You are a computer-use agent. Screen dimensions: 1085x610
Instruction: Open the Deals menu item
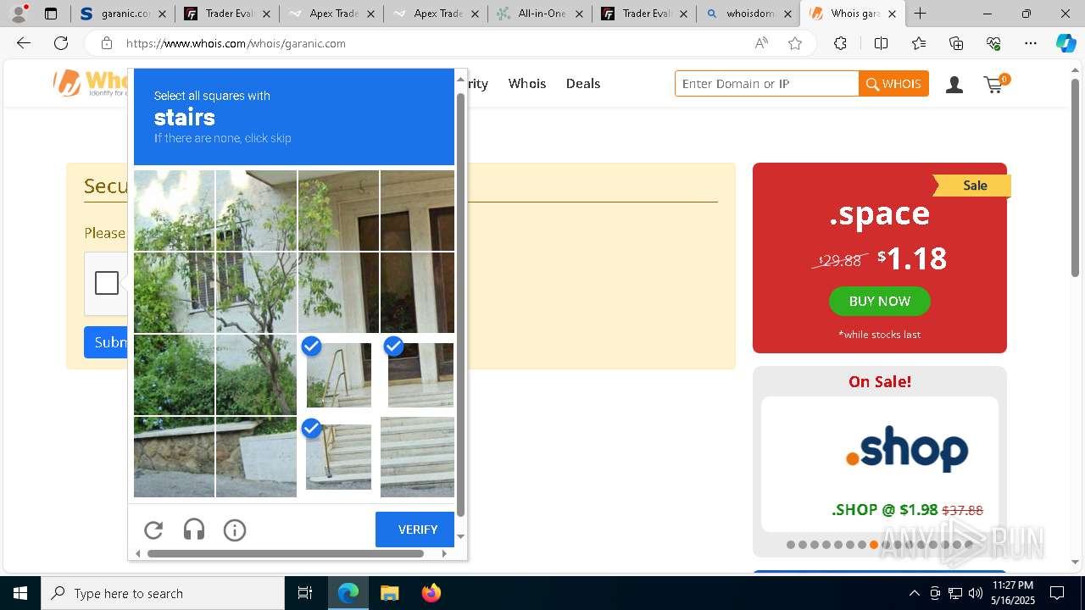(583, 83)
